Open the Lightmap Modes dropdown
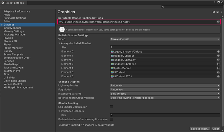 [165, 85]
